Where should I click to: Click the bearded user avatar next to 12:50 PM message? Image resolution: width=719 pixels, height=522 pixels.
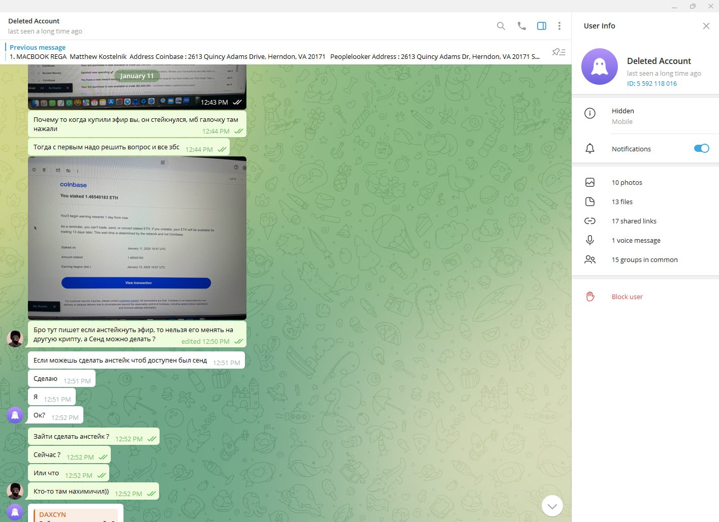point(15,339)
